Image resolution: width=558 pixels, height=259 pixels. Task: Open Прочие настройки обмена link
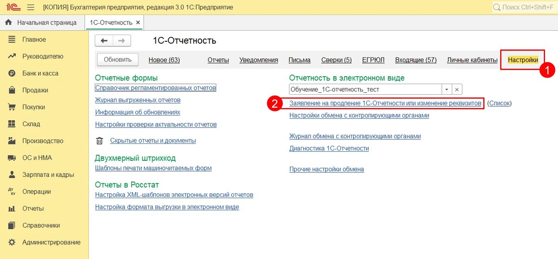click(326, 169)
